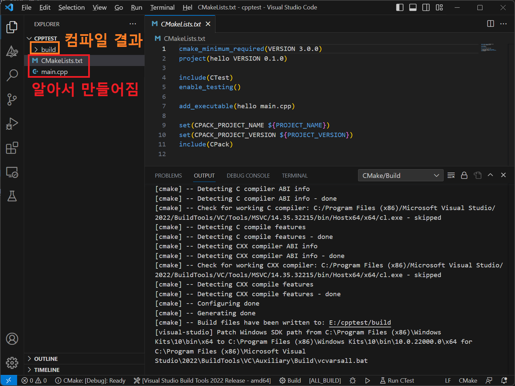
Task: Open the CMake/Build output channel dropdown
Action: 400,176
